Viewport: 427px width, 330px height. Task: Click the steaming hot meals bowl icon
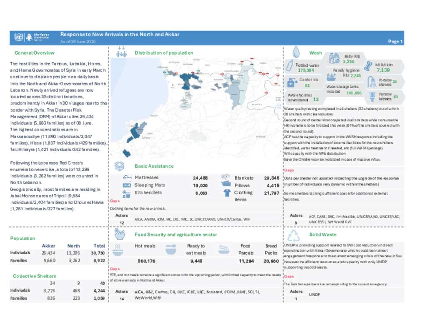(x=118, y=249)
